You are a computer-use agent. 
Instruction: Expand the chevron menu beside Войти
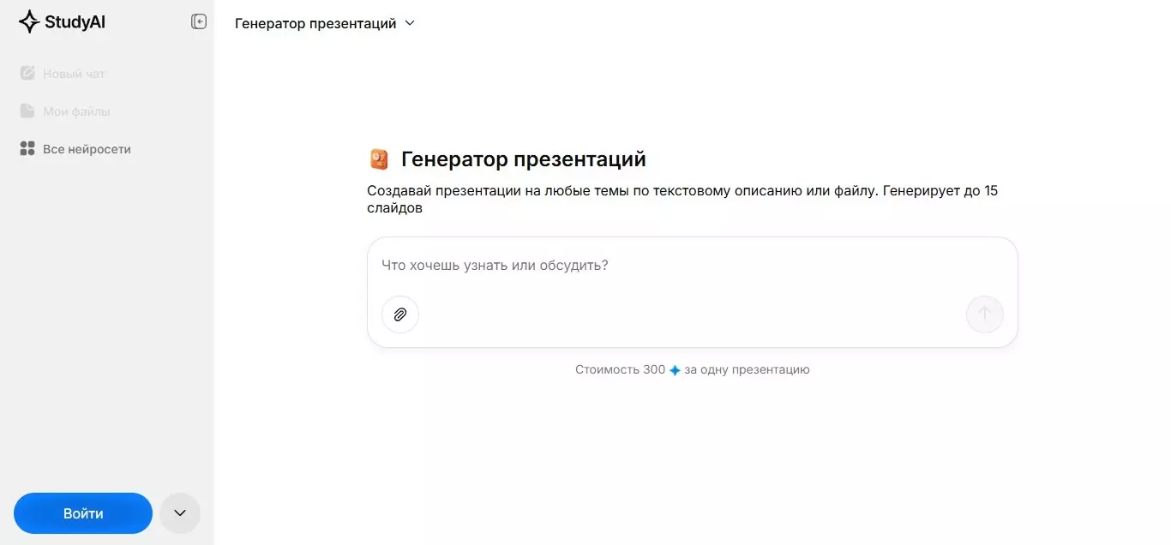180,513
